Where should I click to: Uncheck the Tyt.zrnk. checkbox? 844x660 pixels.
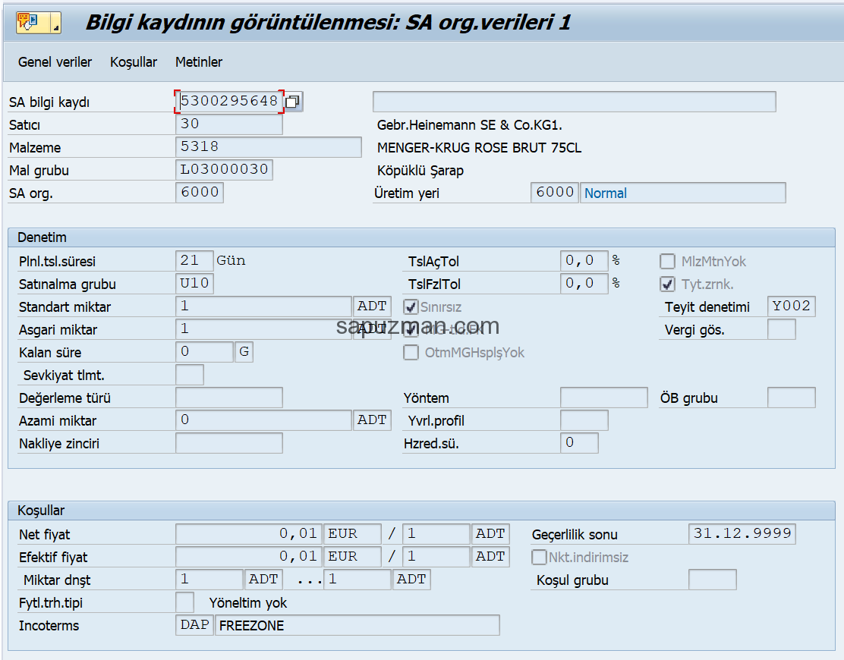(669, 284)
